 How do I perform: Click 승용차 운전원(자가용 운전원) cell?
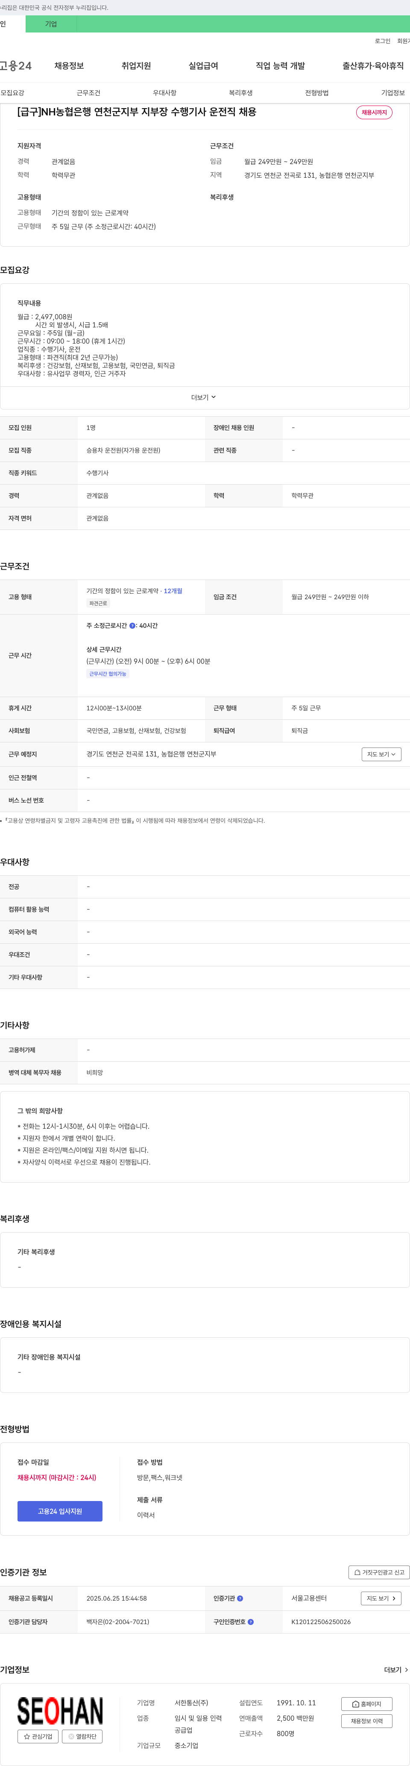coord(123,450)
